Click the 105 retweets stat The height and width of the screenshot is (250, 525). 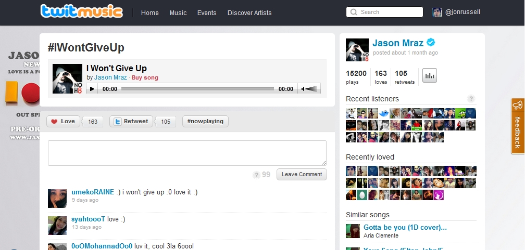[x=405, y=77]
